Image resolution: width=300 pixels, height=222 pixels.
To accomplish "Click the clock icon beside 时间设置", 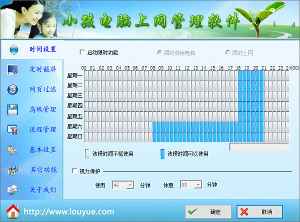I will click(x=14, y=49).
